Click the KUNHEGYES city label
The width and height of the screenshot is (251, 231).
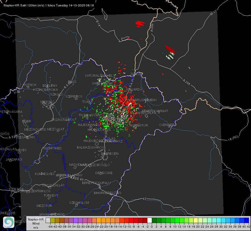tap(45, 174)
